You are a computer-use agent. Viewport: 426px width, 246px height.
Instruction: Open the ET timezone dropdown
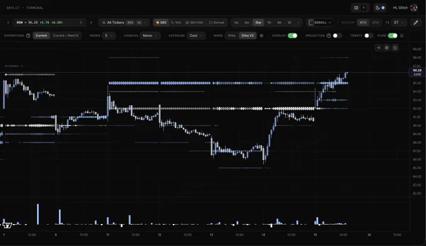[399, 23]
